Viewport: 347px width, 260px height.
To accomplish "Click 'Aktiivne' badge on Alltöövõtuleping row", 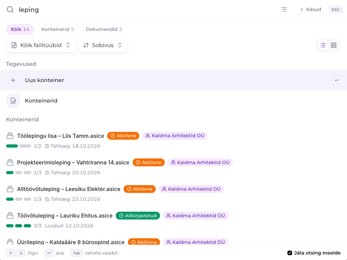I will coord(140,189).
